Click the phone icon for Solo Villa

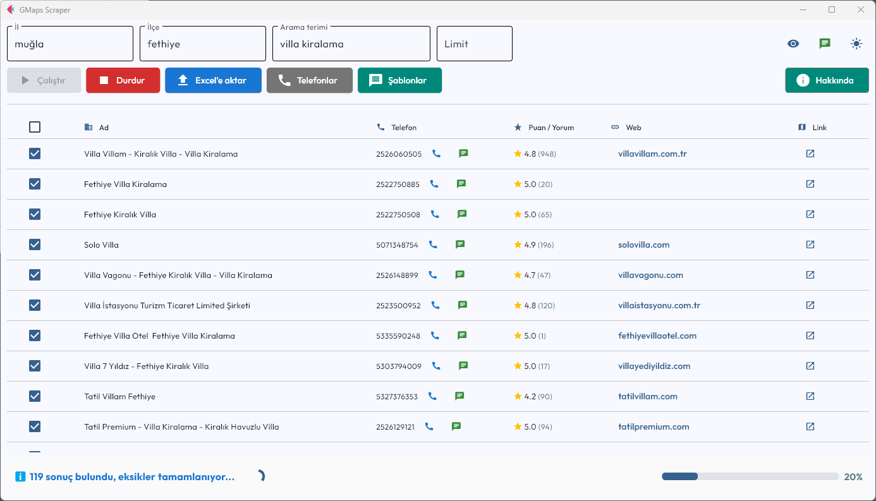(x=433, y=244)
